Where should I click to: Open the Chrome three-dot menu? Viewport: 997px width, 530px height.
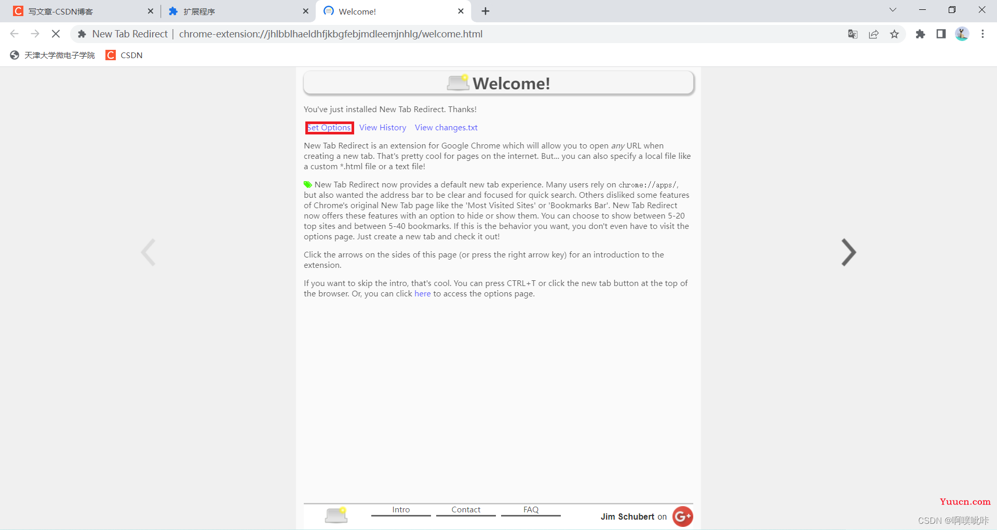[x=982, y=34]
